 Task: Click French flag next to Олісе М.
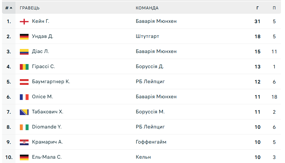[x=24, y=97]
